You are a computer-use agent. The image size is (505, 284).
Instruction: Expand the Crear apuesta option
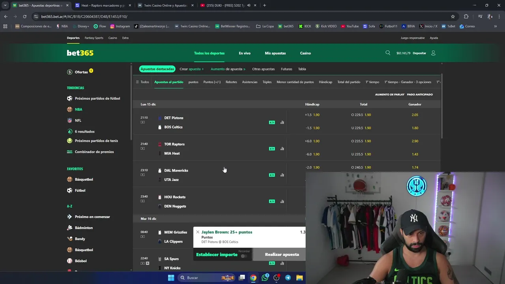point(192,69)
